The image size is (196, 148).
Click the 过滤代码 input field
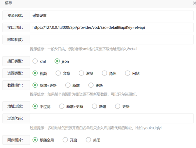pos(111,118)
